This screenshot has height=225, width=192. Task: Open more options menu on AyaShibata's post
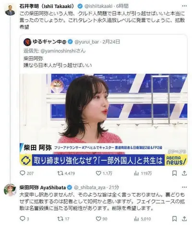(x=184, y=187)
